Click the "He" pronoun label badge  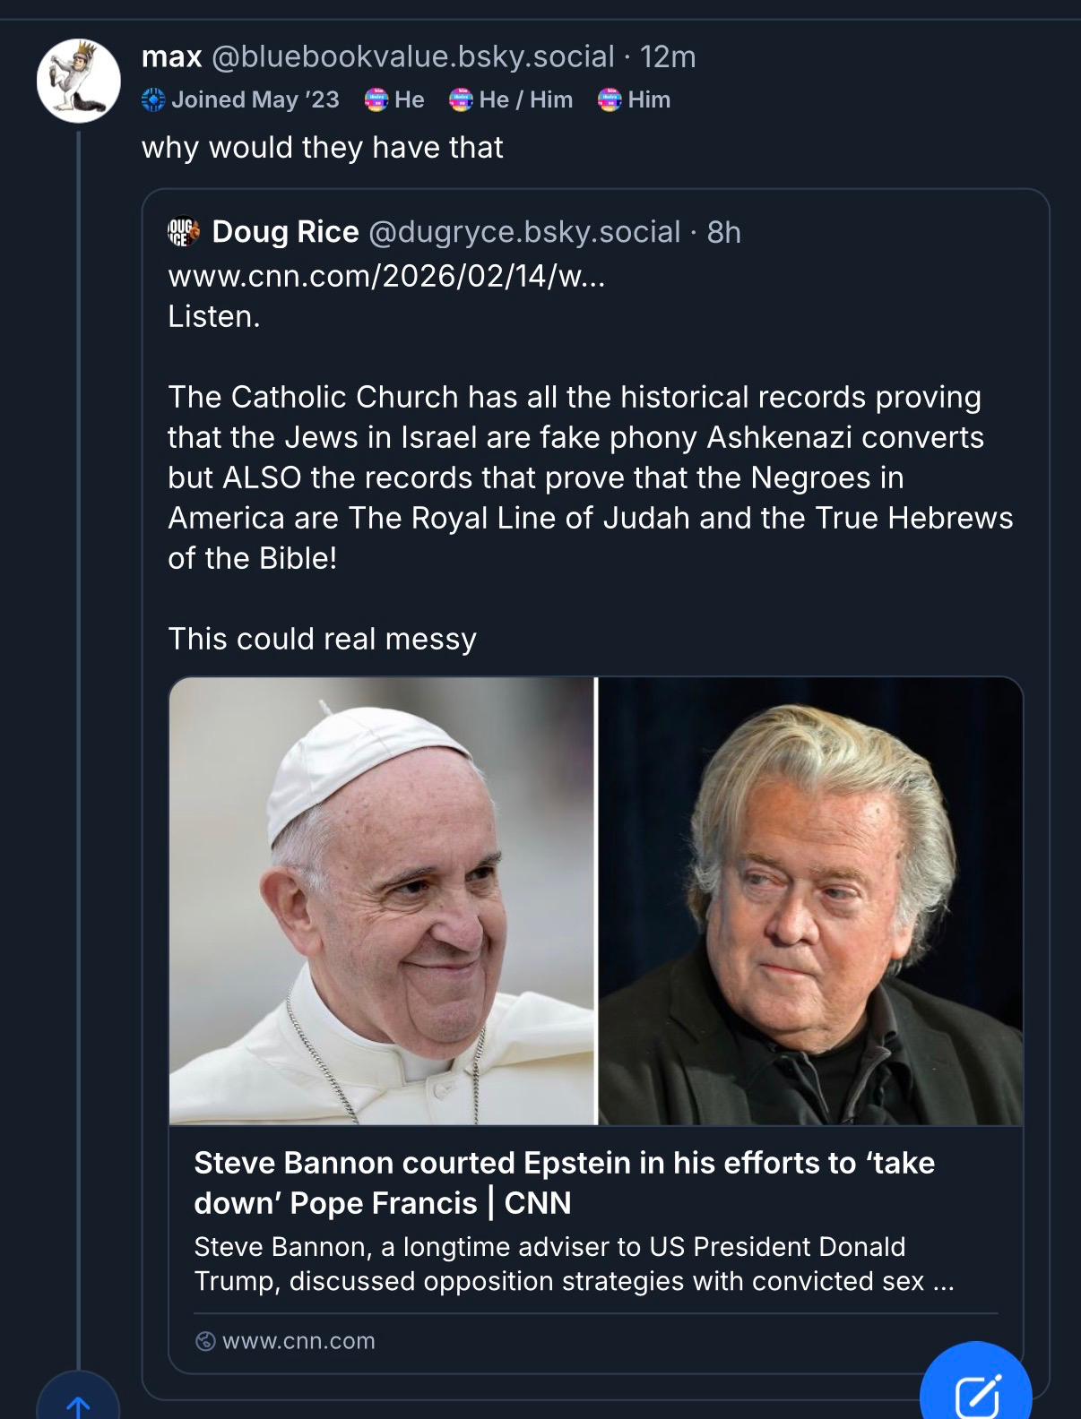[x=394, y=99]
